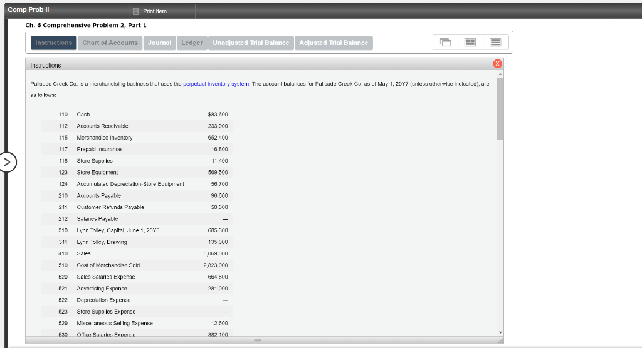642x348 pixels.
Task: Select Accumulated Depreciation-Store Equipment row
Action: click(x=137, y=184)
